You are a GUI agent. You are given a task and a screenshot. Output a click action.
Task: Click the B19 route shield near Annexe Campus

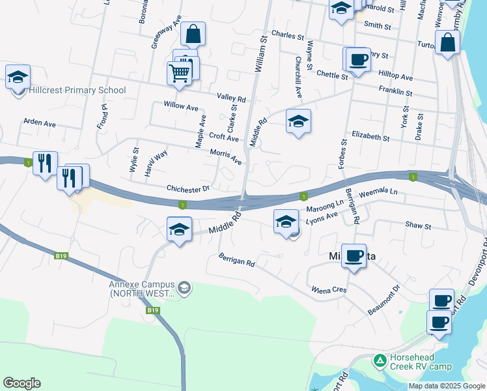(x=153, y=310)
